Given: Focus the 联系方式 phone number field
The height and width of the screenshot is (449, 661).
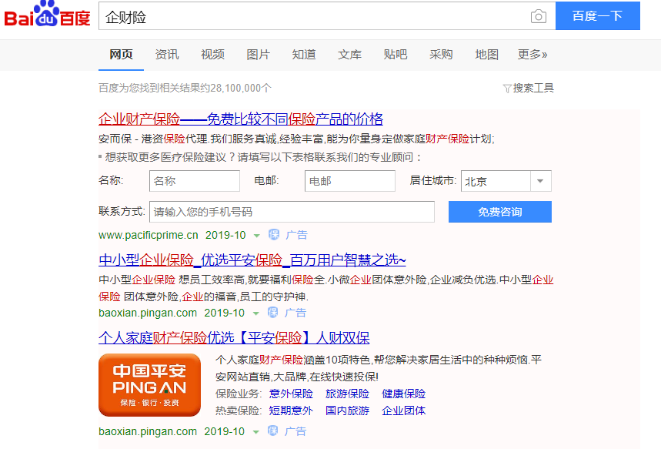Looking at the screenshot, I should [292, 212].
